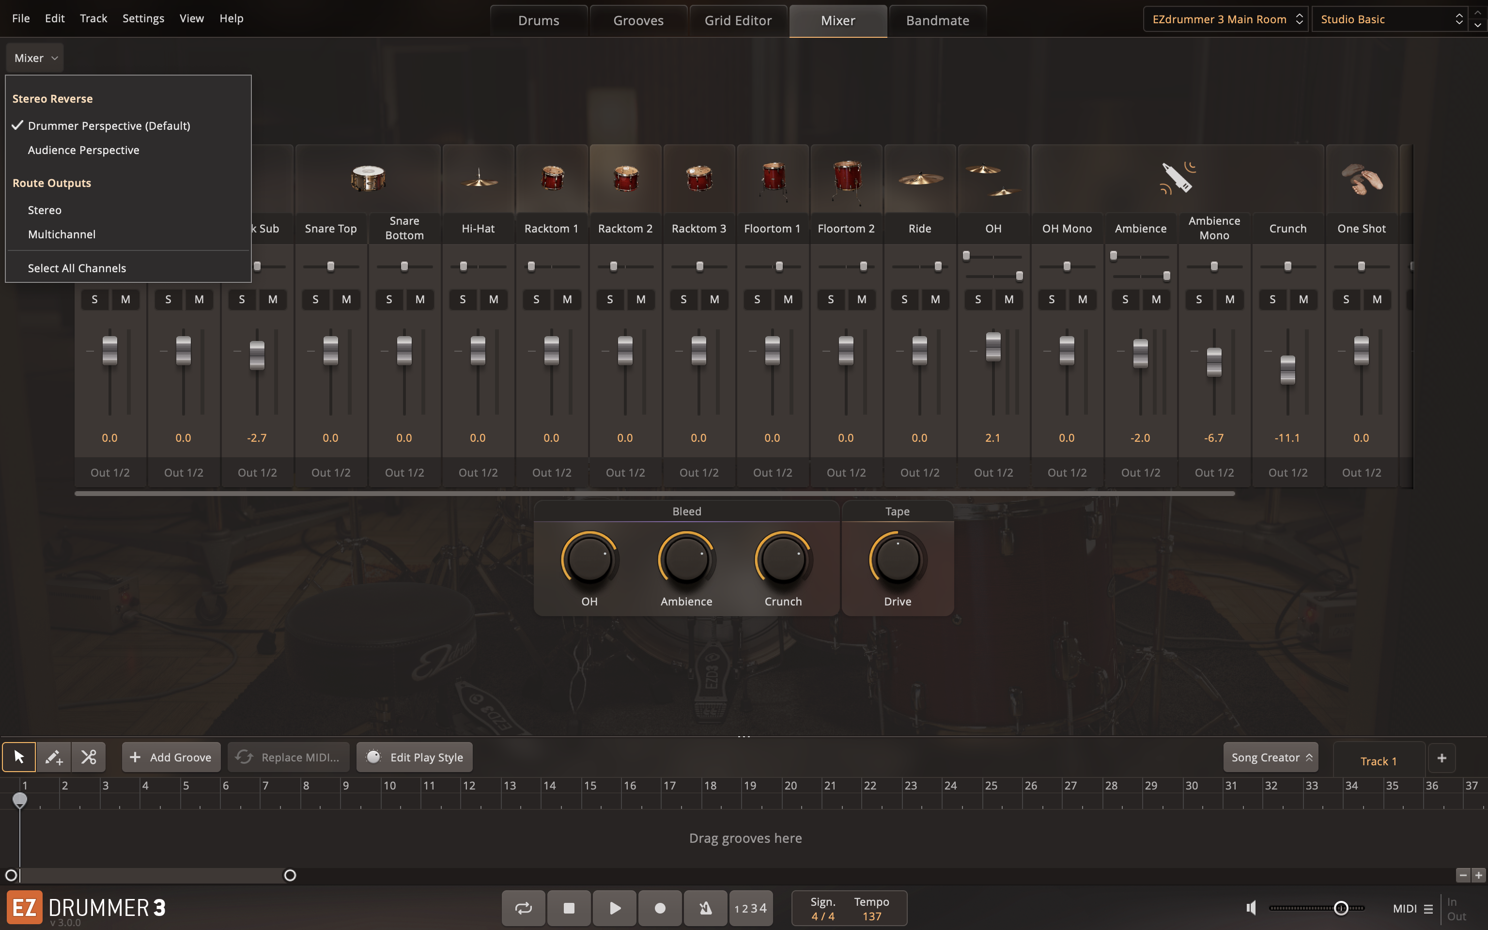This screenshot has height=930, width=1488.
Task: Click the OH channel volume fader
Action: [993, 346]
